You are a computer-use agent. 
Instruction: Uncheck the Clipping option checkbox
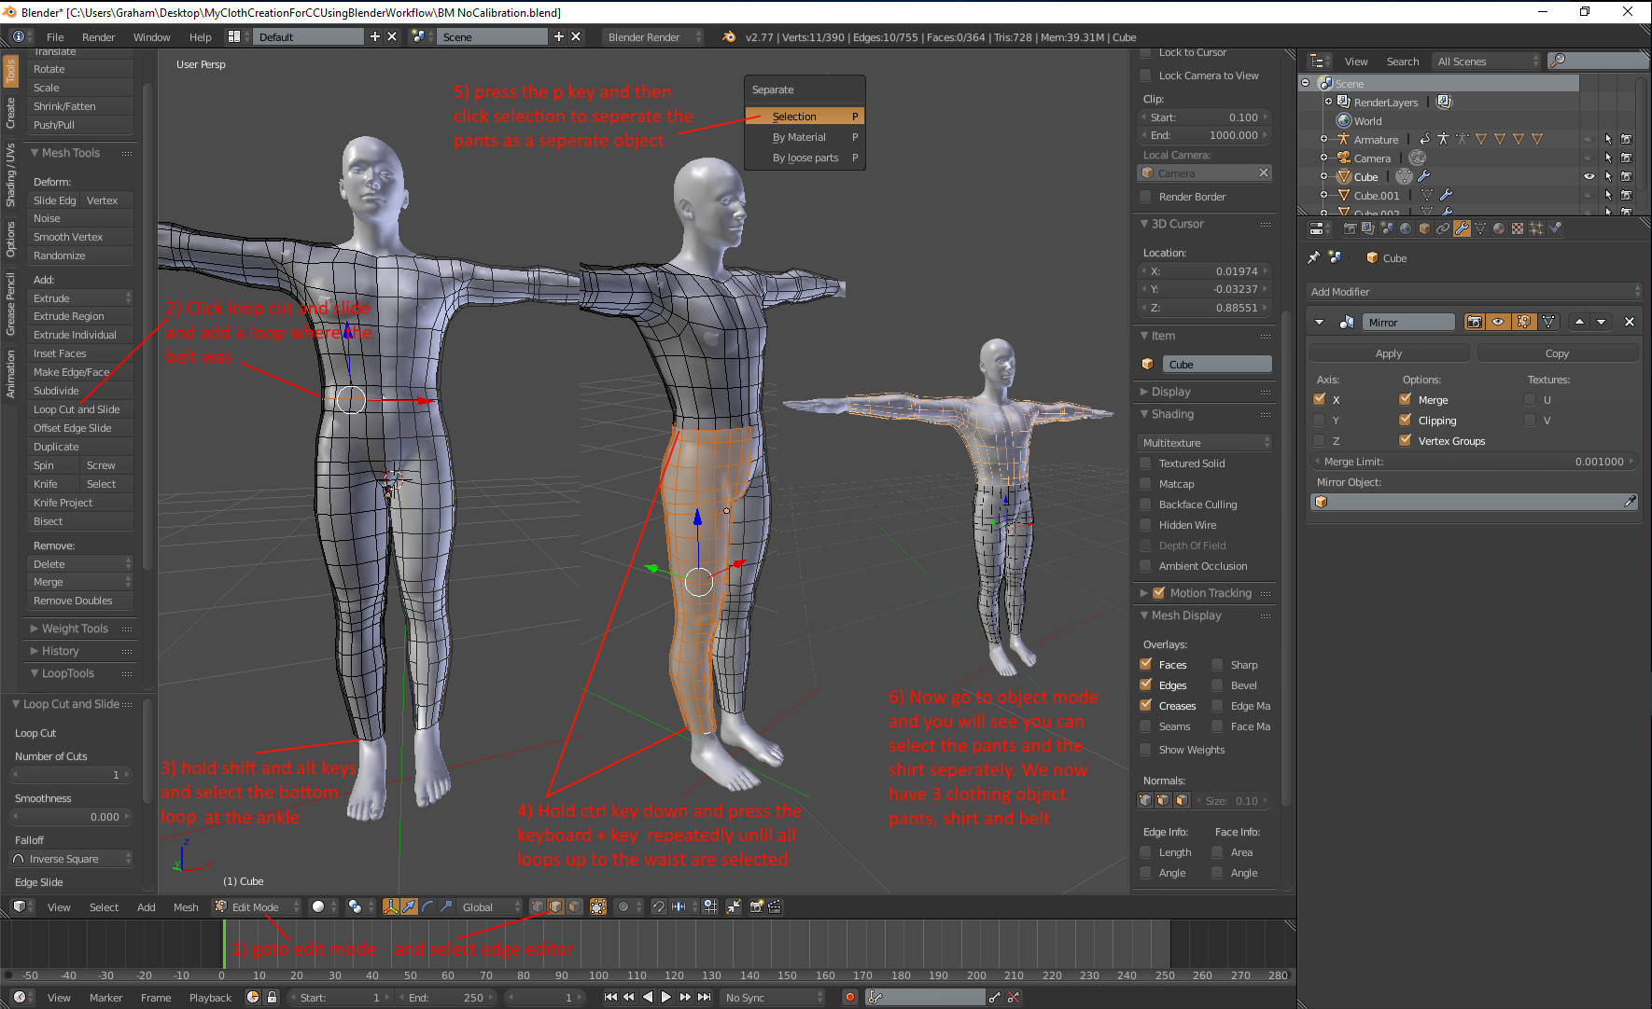1406,420
